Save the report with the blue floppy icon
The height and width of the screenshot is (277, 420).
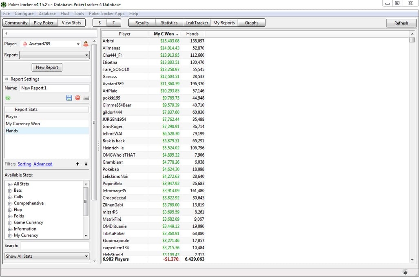tap(69, 98)
